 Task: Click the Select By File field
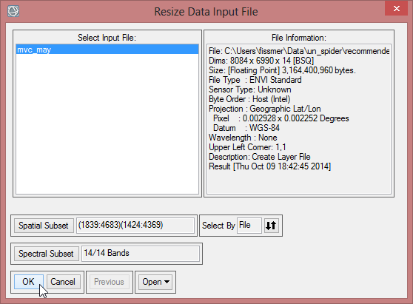tap(249, 226)
